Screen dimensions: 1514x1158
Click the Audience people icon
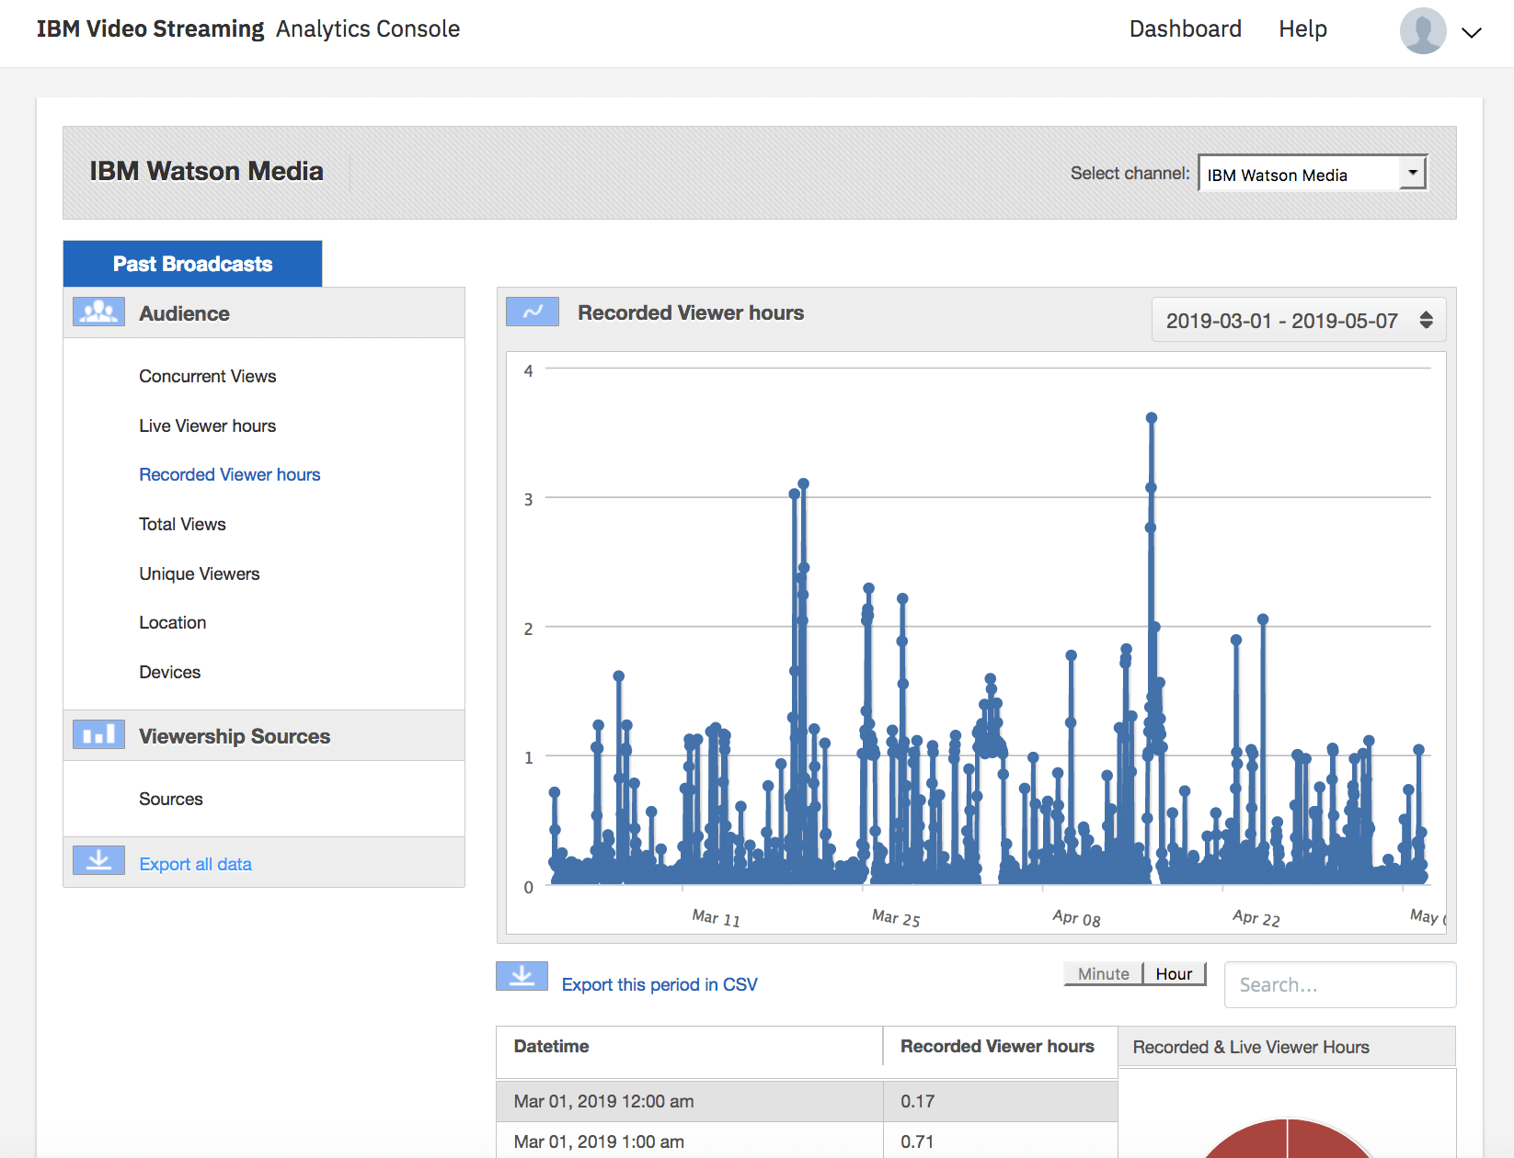(x=98, y=312)
